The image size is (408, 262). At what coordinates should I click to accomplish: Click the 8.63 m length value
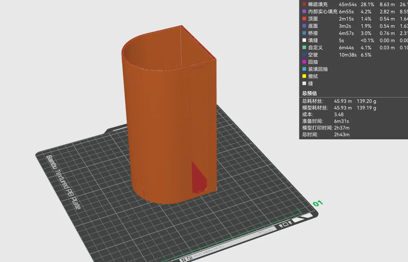[x=387, y=4]
